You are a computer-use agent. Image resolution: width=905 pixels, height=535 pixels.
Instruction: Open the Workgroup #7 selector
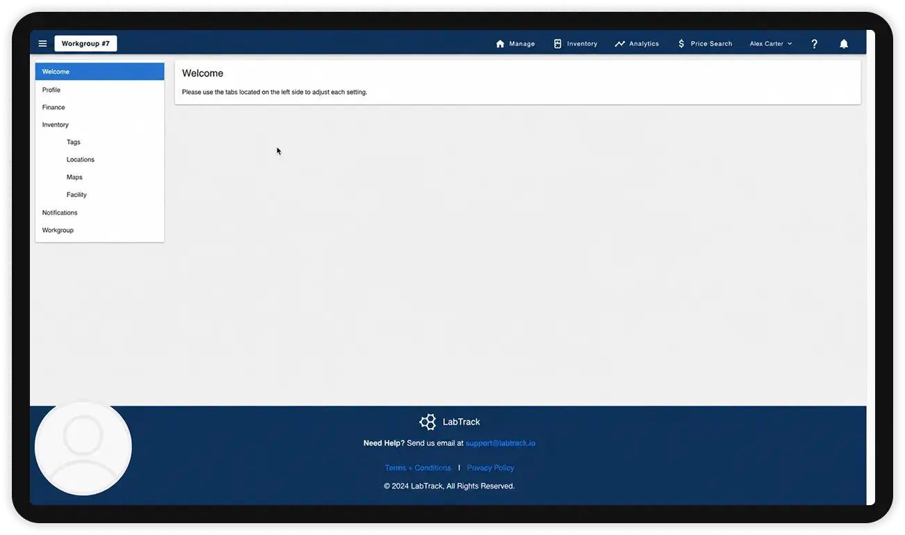click(85, 44)
